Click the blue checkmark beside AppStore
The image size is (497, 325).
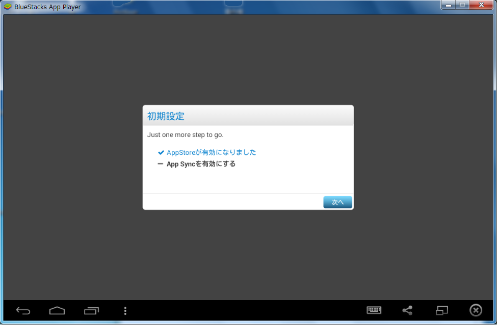(161, 153)
